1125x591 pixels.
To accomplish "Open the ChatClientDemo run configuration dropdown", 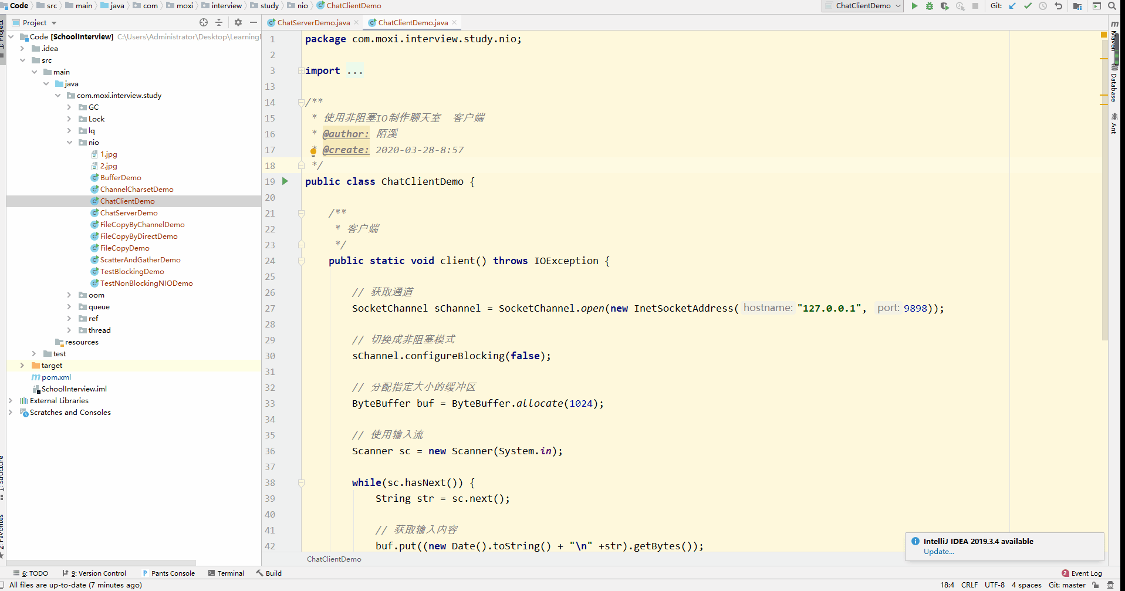I will (863, 6).
